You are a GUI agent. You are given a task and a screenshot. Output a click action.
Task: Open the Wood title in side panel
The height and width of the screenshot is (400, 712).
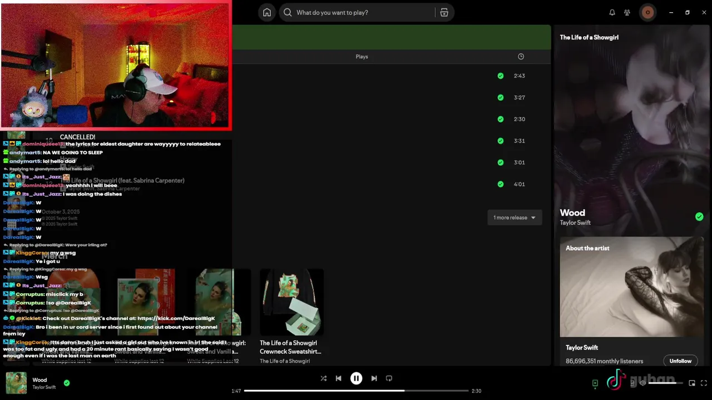(572, 213)
